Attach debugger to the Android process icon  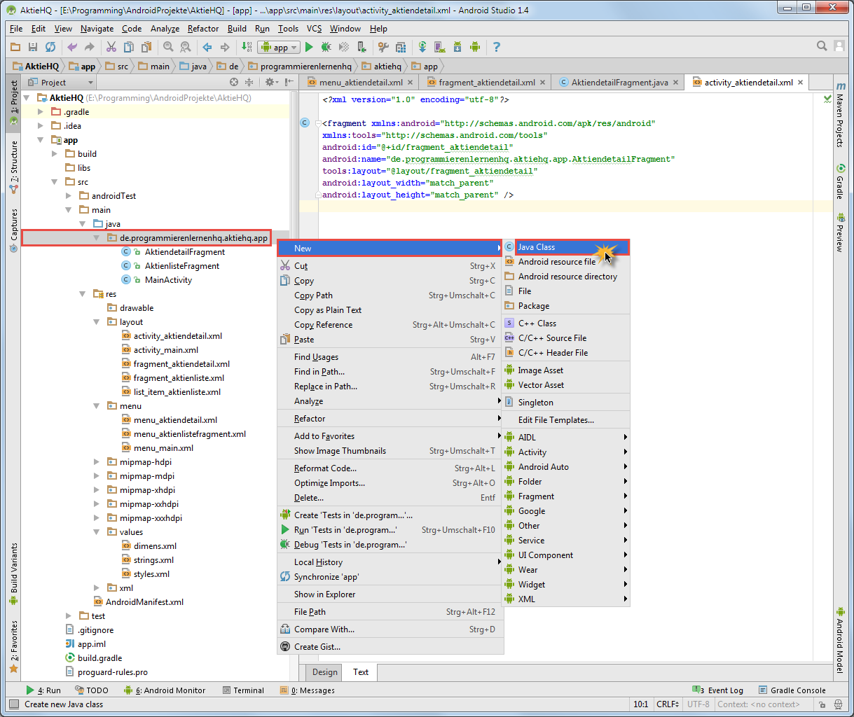[x=361, y=47]
